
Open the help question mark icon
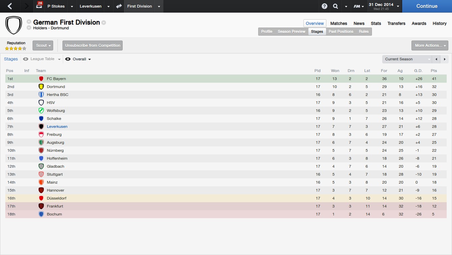[324, 6]
